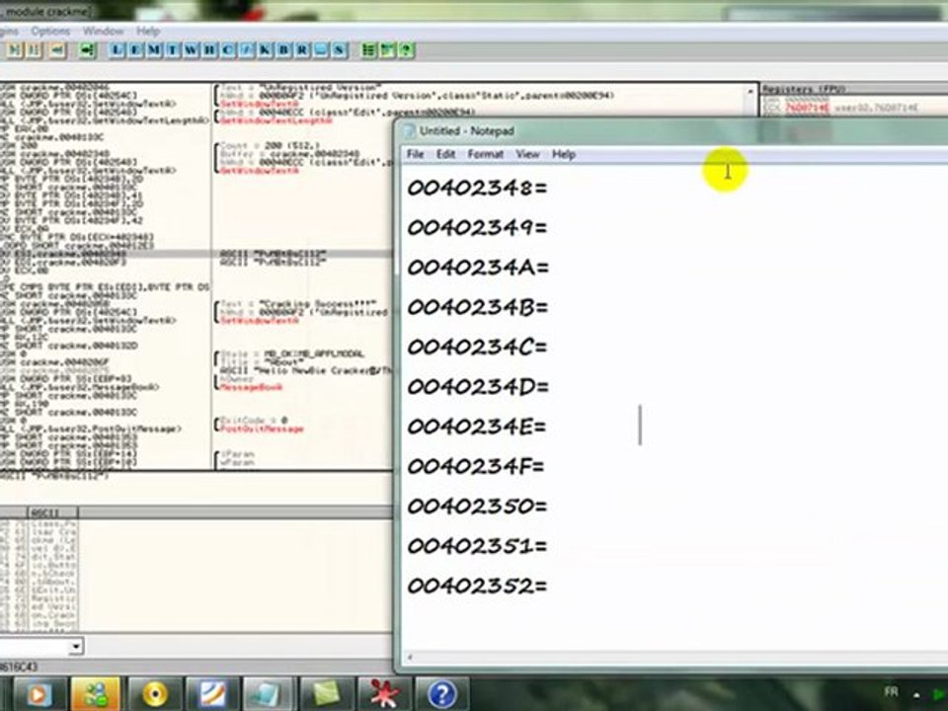Viewport: 948px width, 711px height.
Task: Click the Trace into toolbar icon in OllyDbg
Action: click(x=15, y=50)
